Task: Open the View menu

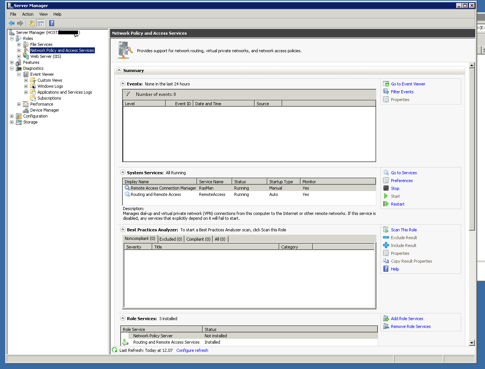Action: 43,14
